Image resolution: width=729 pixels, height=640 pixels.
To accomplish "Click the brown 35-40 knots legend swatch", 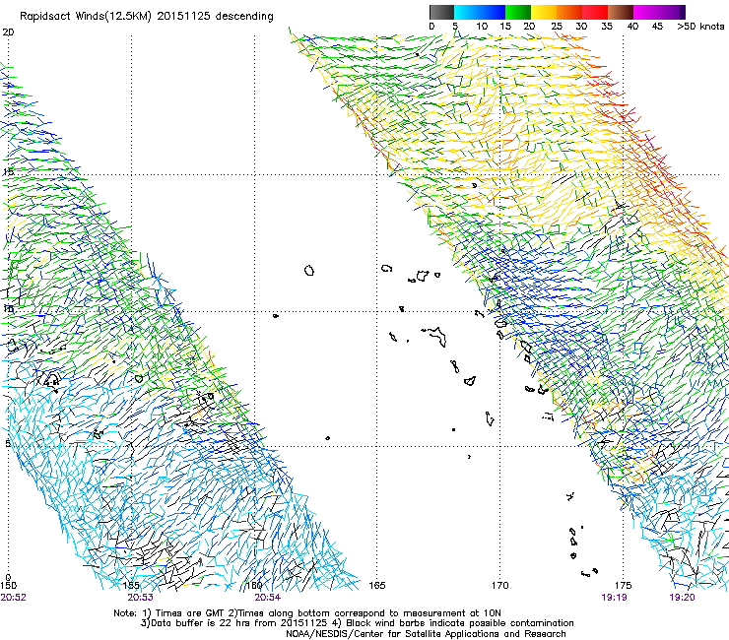I will coord(621,12).
